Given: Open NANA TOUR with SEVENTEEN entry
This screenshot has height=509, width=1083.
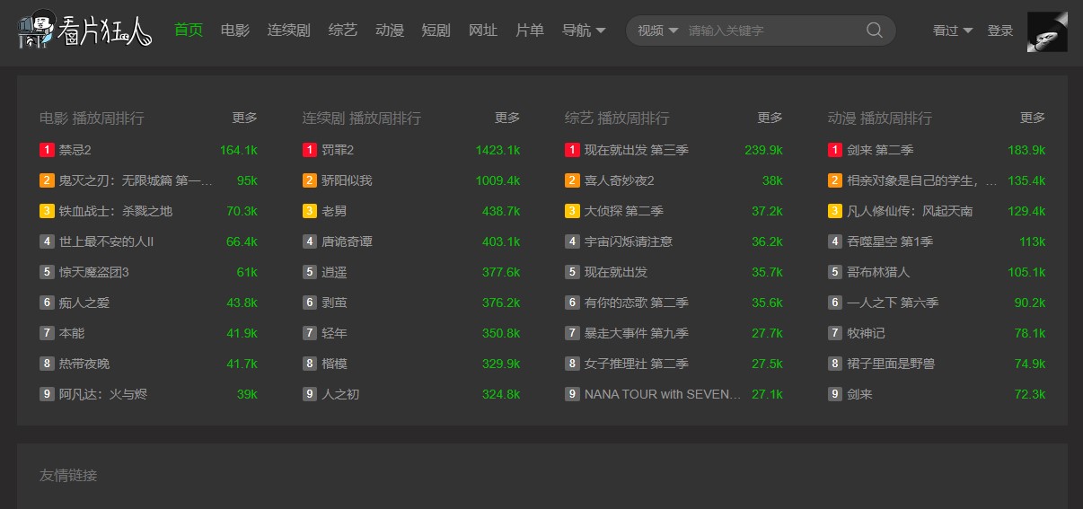Looking at the screenshot, I should click(x=664, y=394).
